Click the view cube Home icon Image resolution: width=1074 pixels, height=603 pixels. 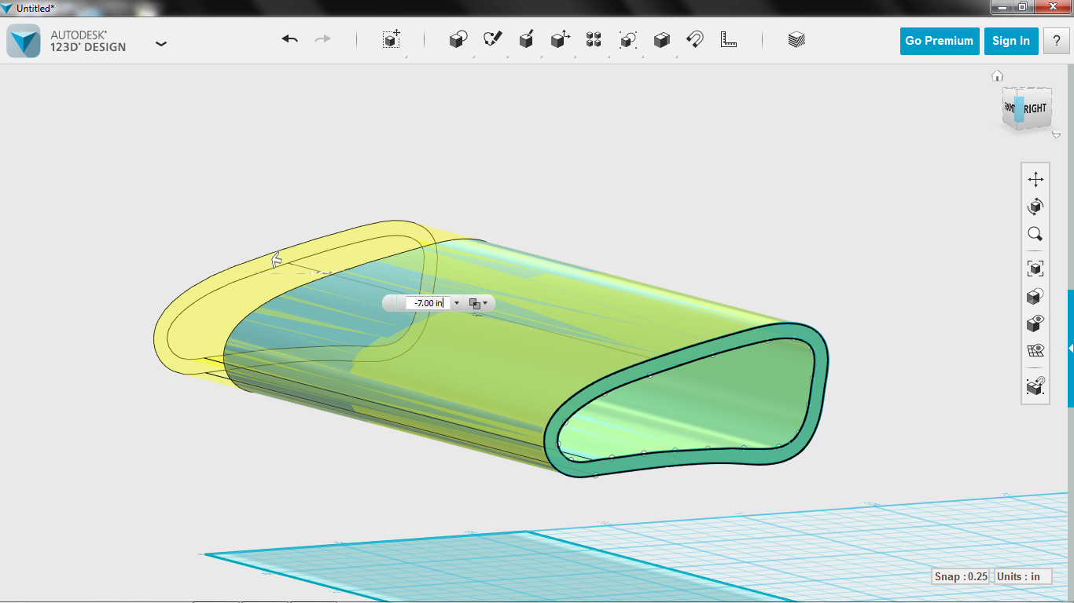[x=998, y=76]
